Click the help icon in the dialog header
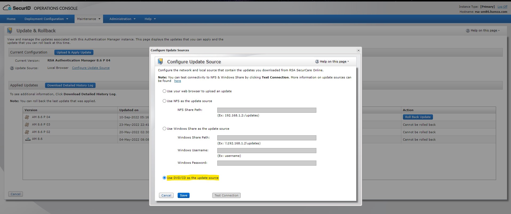 pos(317,61)
